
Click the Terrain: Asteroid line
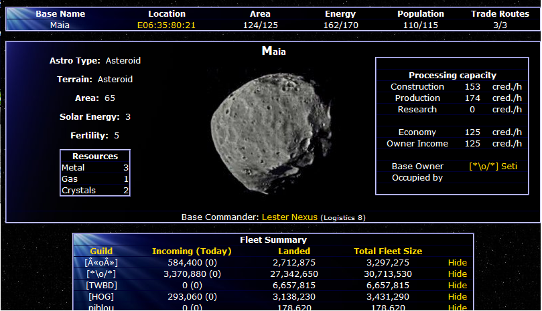click(94, 79)
